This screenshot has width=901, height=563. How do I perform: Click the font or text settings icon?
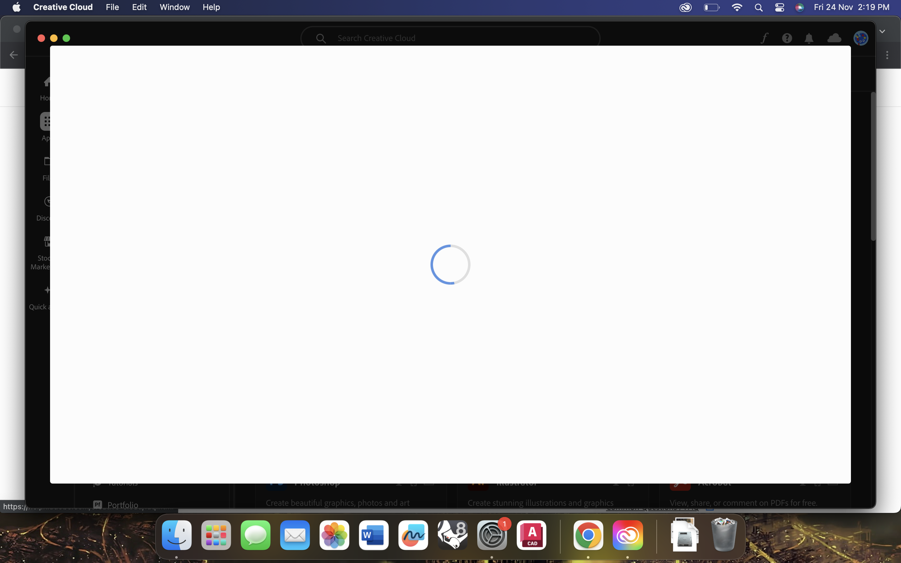(764, 38)
